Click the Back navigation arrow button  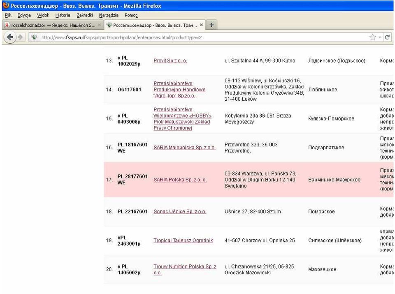point(10,37)
